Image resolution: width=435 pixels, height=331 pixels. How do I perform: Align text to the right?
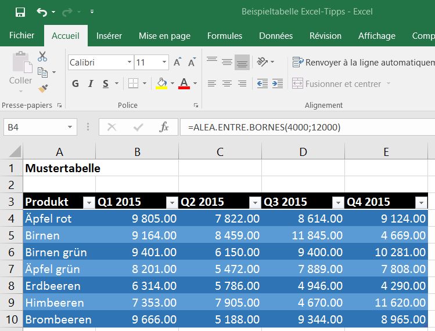tap(242, 83)
